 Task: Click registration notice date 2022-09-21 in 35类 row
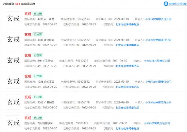[89, 108]
